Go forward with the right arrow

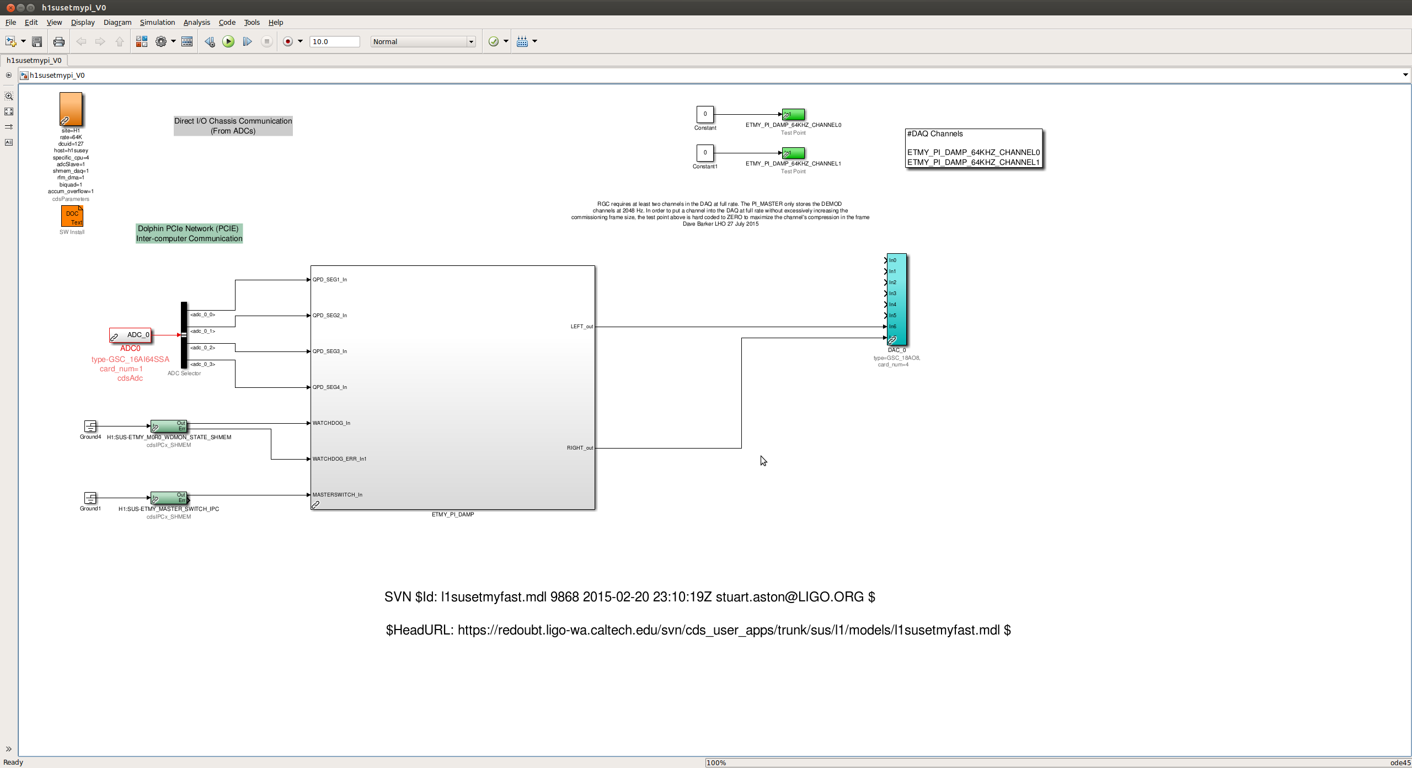(100, 41)
